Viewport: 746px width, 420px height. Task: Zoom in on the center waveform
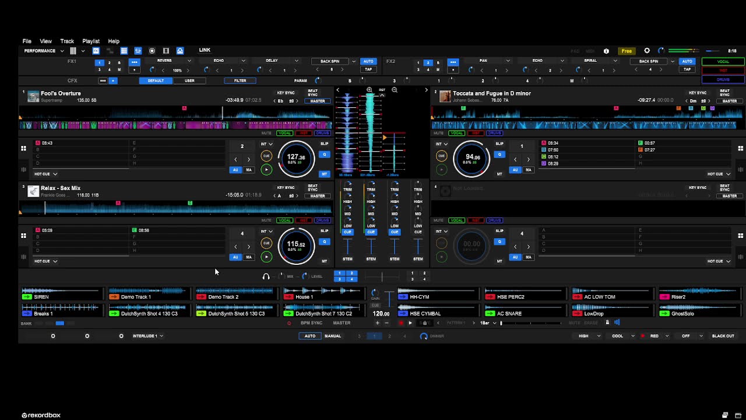pyautogui.click(x=370, y=90)
